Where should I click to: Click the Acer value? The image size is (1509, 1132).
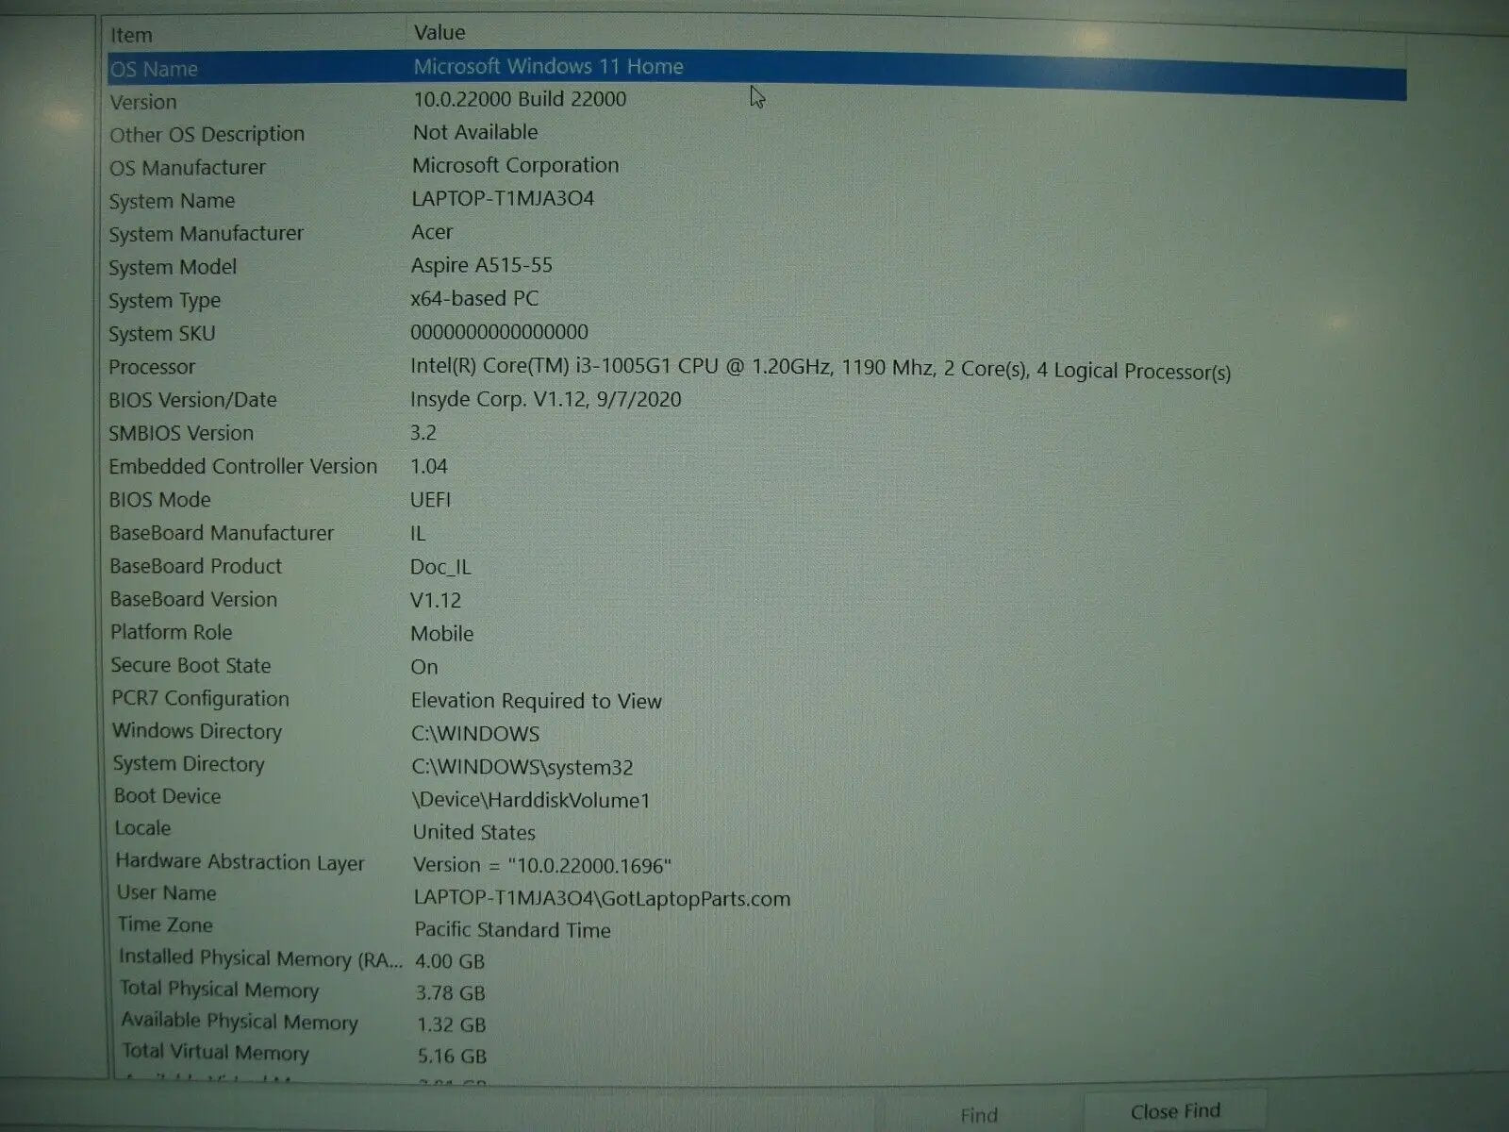coord(432,232)
